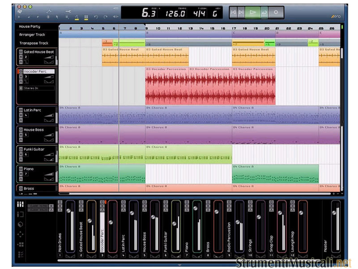
Task: Open the Stereo In input dropdown
Action: click(x=38, y=88)
